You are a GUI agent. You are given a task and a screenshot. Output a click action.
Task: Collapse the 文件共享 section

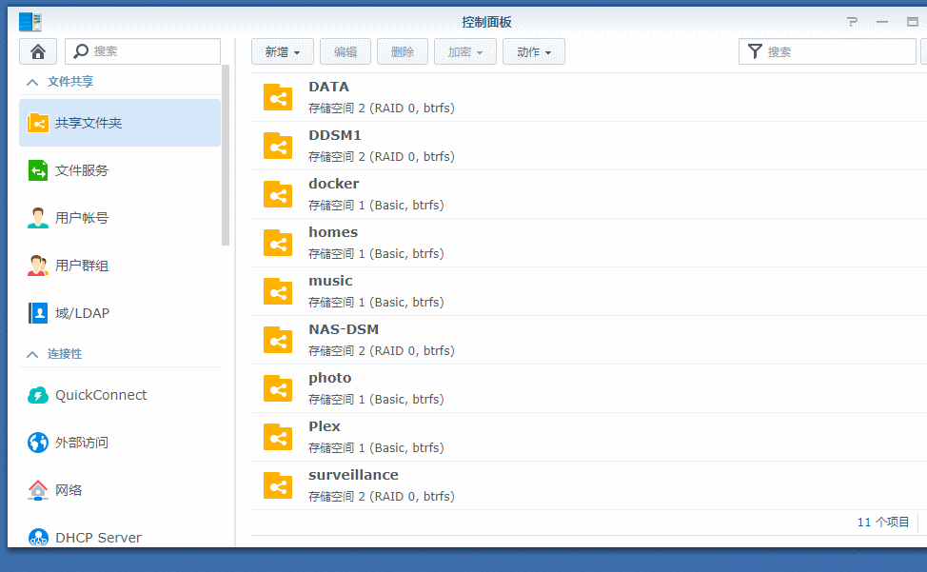click(32, 82)
